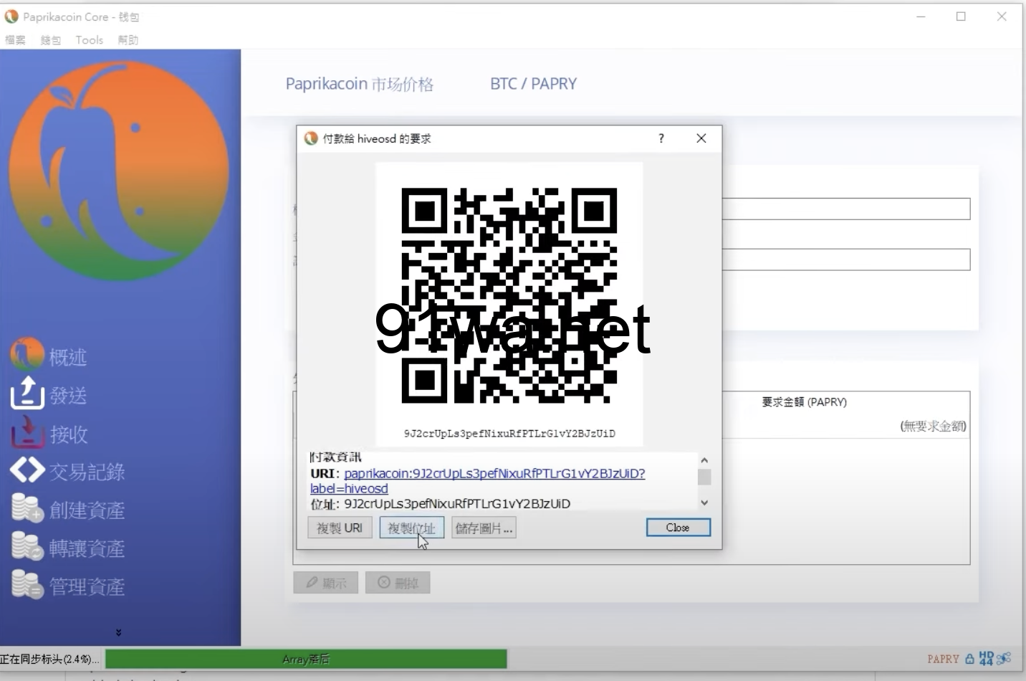Click the Paprikacoin pepper logo
Viewport: 1026px width, 681px height.
119,171
